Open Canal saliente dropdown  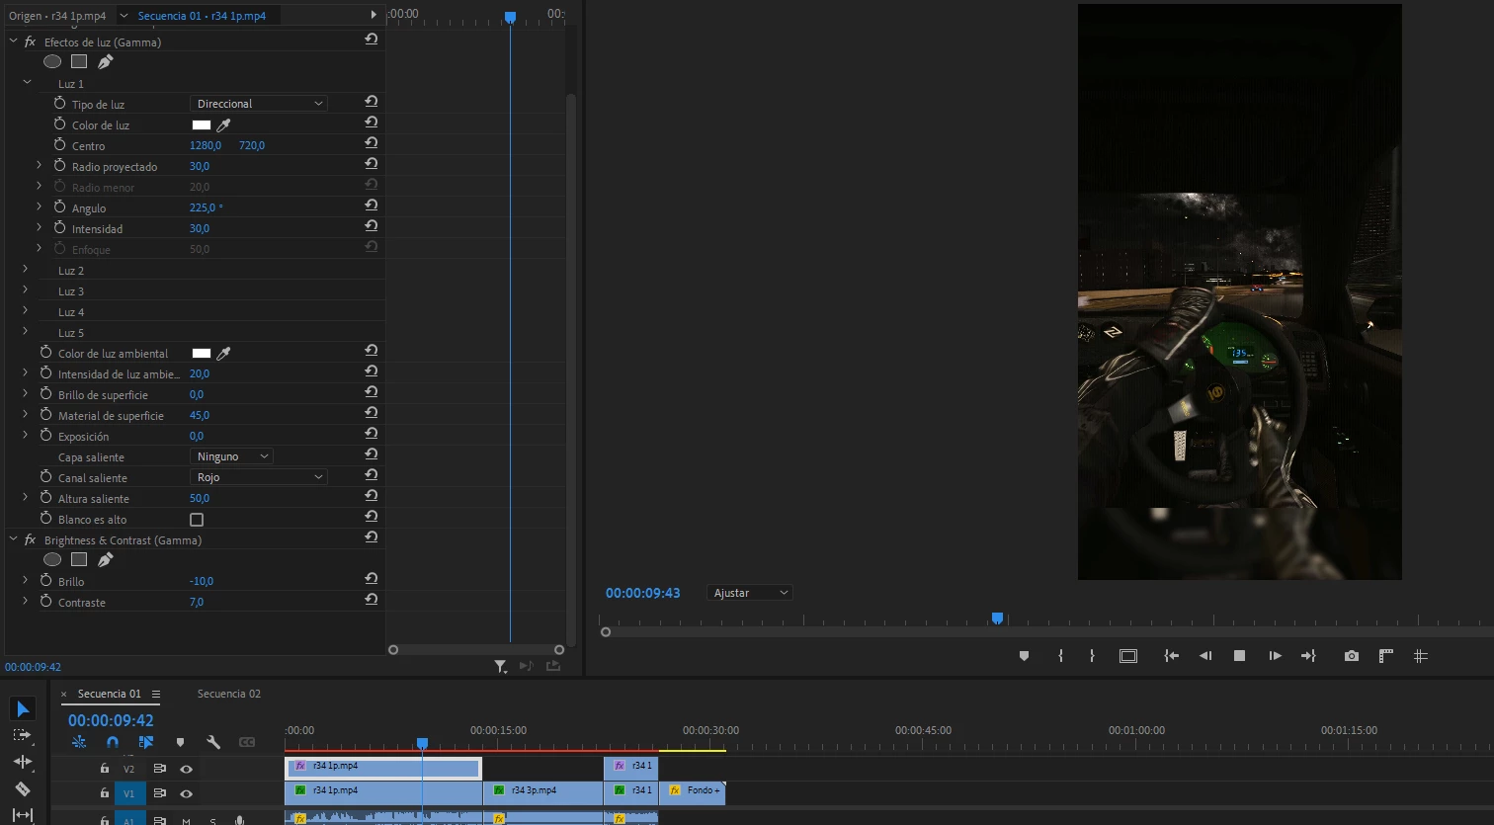coord(258,477)
